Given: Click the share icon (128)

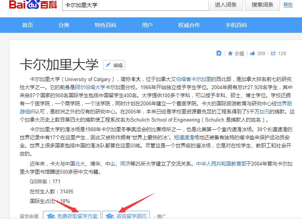Looking at the screenshot, I should [273, 53].
